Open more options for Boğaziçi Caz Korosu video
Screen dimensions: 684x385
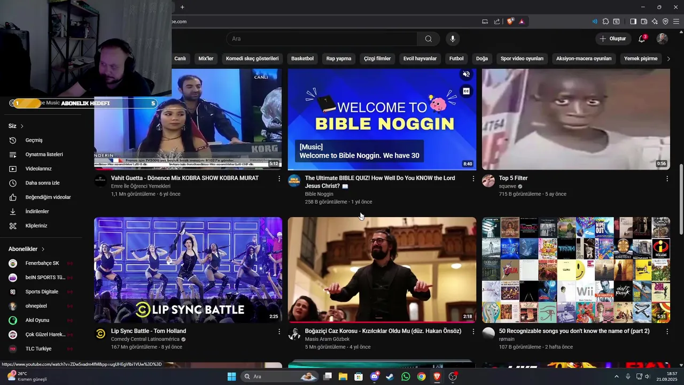[x=473, y=332]
